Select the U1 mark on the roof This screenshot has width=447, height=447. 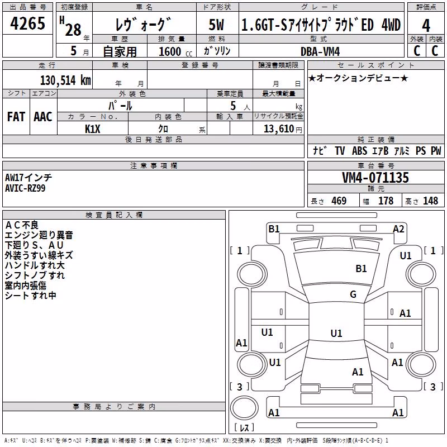tap(336, 333)
